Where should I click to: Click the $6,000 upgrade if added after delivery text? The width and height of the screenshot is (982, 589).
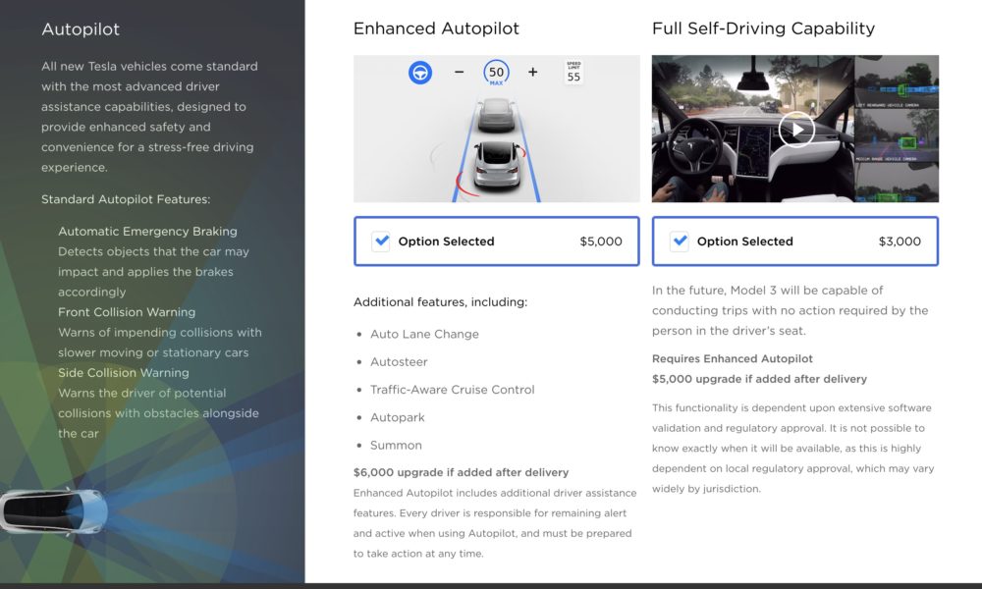pyautogui.click(x=461, y=472)
